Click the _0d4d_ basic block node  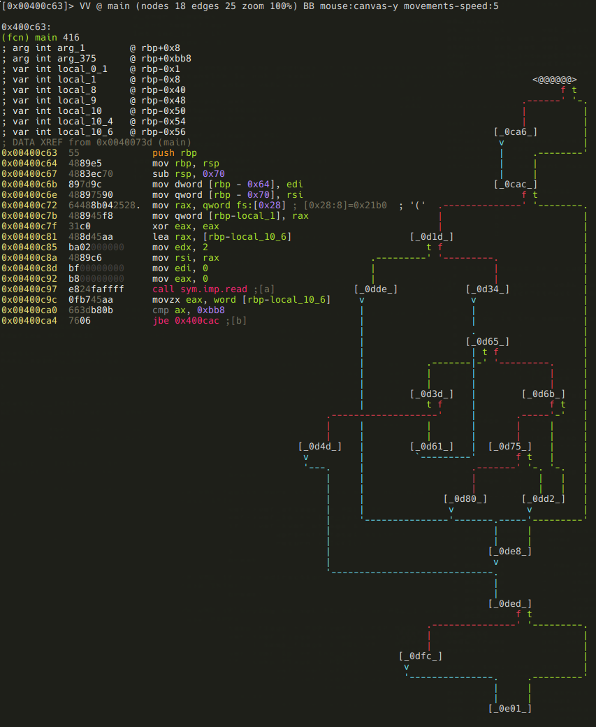[x=320, y=446]
